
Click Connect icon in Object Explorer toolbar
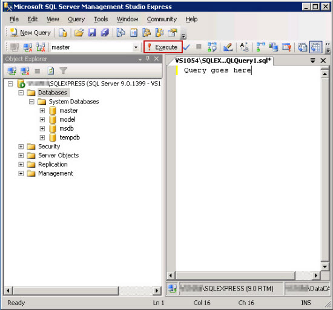[x=12, y=71]
